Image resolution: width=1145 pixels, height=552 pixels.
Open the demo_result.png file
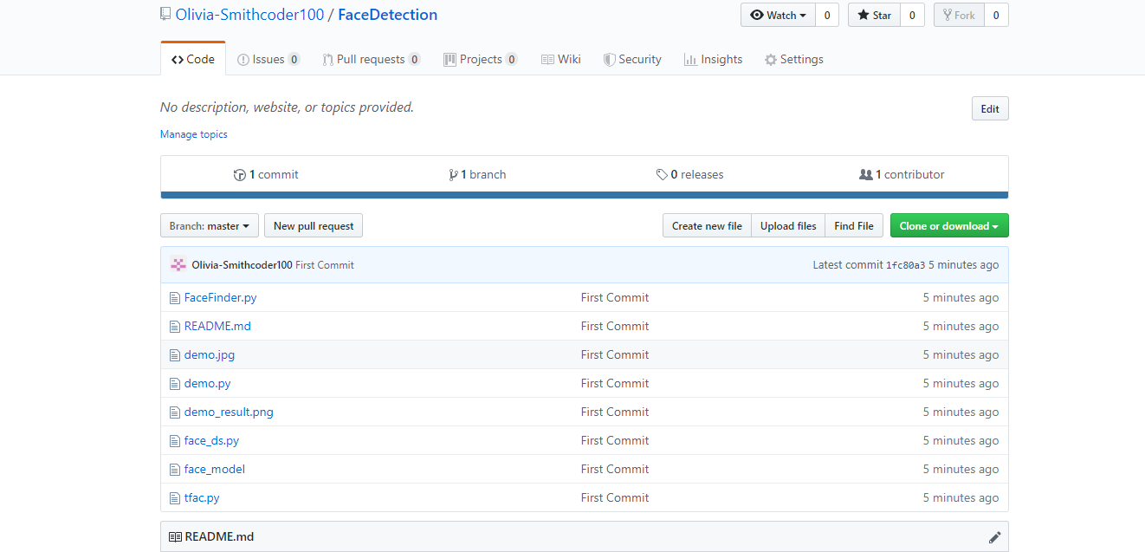coord(229,412)
